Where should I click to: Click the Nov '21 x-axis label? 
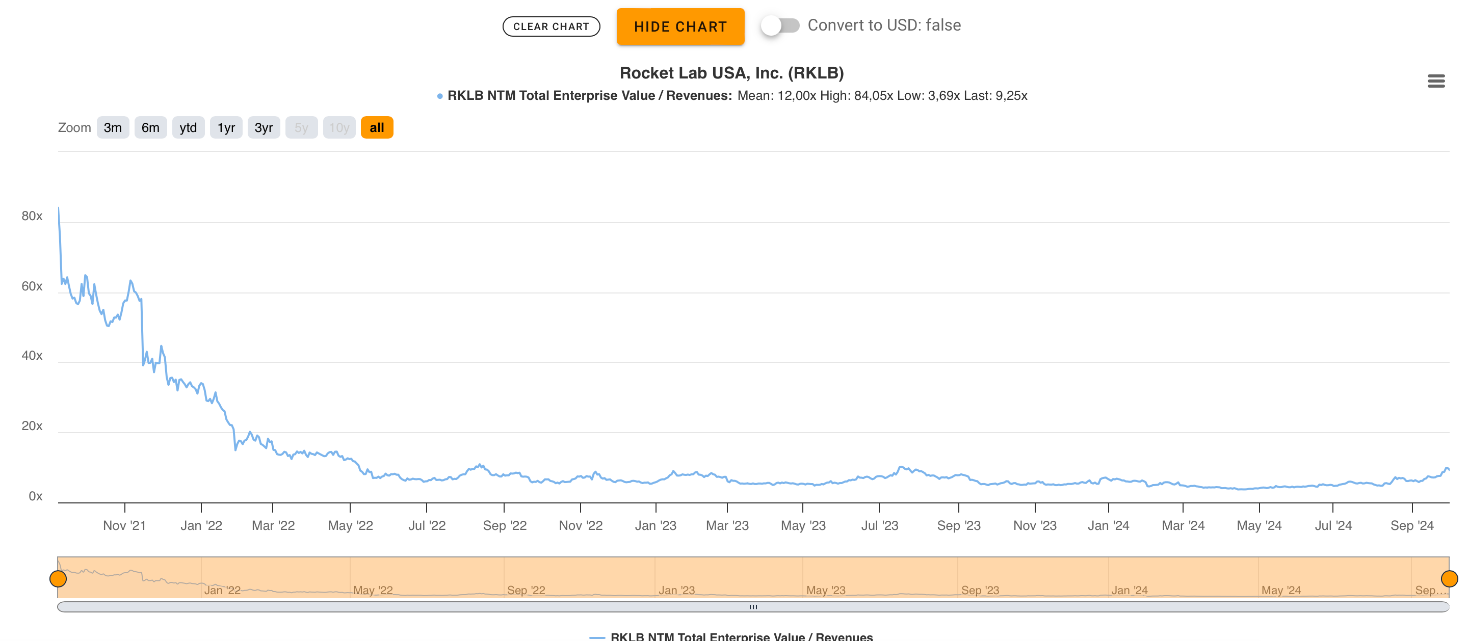pyautogui.click(x=124, y=525)
